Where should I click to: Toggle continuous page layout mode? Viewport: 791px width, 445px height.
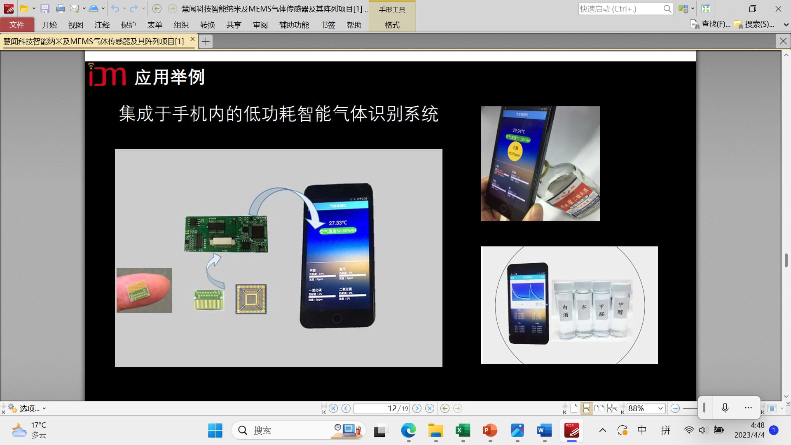(586, 408)
